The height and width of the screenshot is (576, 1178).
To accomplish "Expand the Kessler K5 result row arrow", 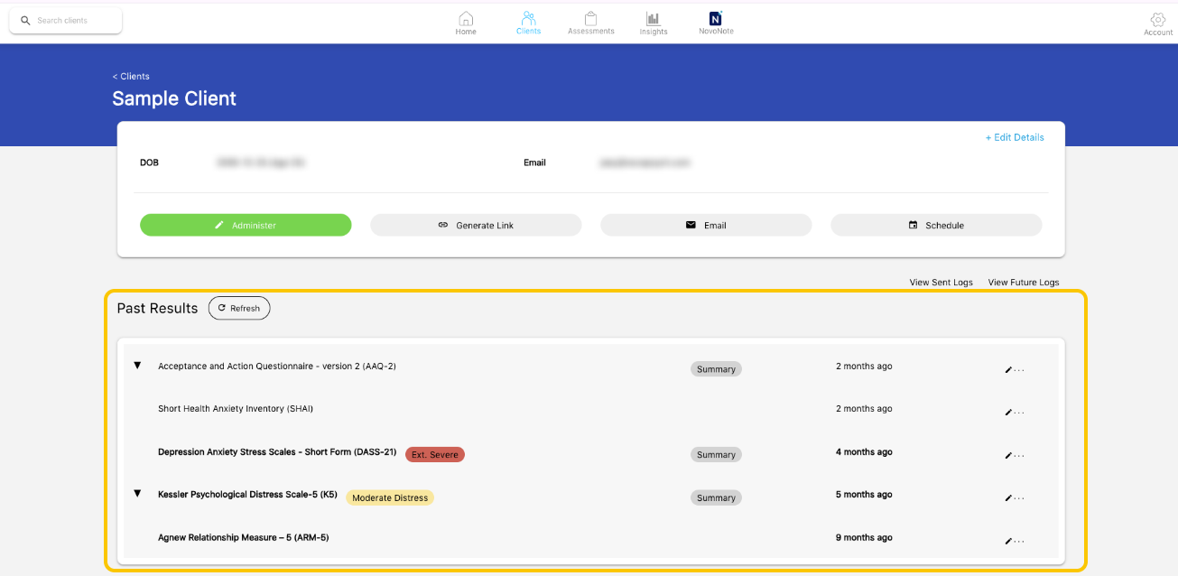I will pyautogui.click(x=138, y=494).
